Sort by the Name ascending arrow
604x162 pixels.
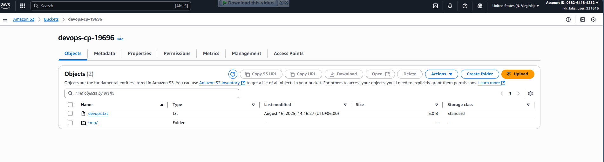pos(162,105)
